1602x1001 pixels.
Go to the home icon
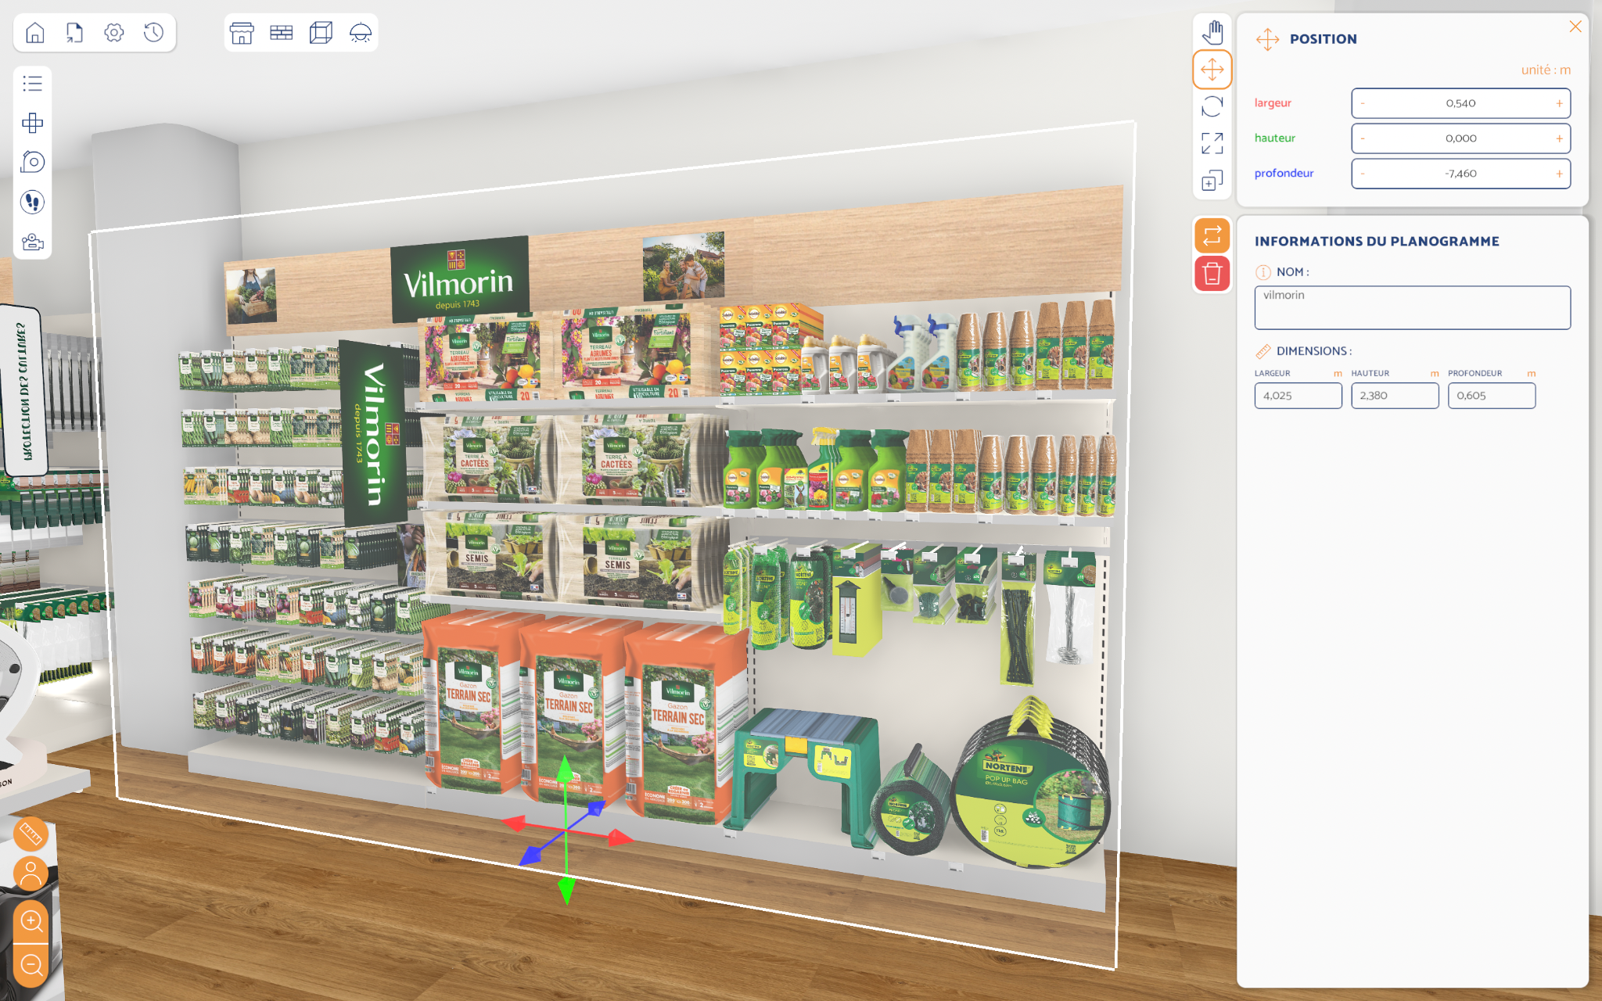coord(35,33)
